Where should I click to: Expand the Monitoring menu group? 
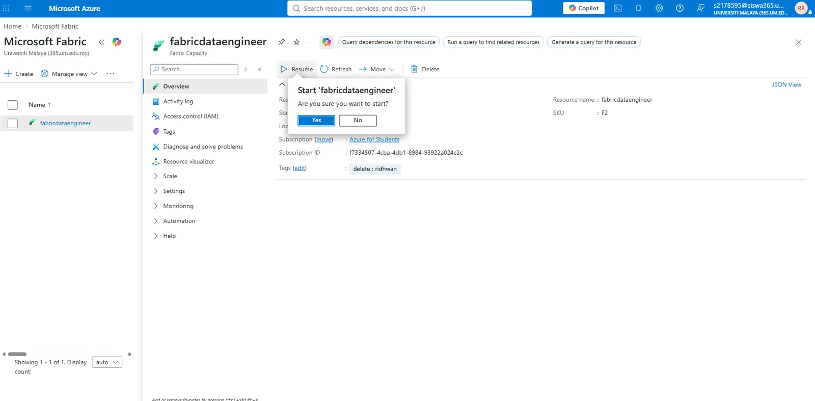coord(178,206)
